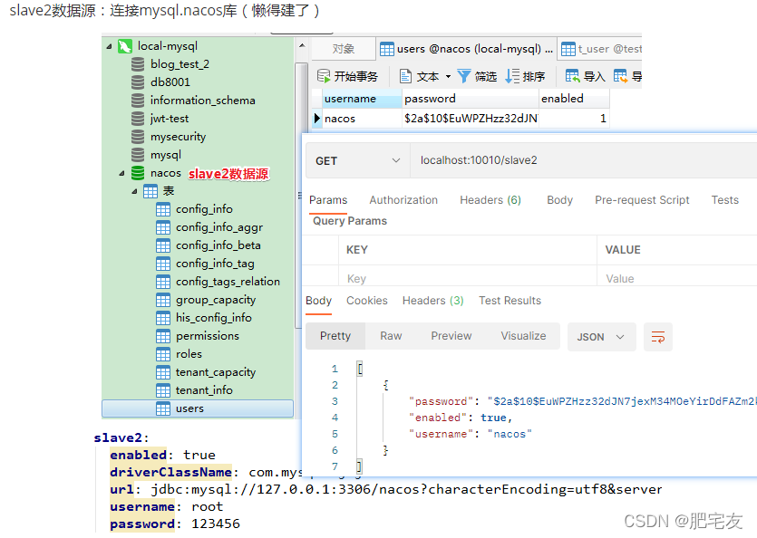This screenshot has height=538, width=757.
Task: Switch response view to Raw
Action: (391, 336)
